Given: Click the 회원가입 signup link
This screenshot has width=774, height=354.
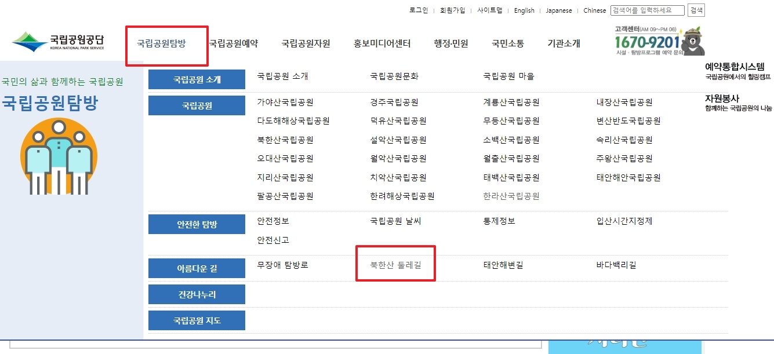Looking at the screenshot, I should click(x=453, y=10).
